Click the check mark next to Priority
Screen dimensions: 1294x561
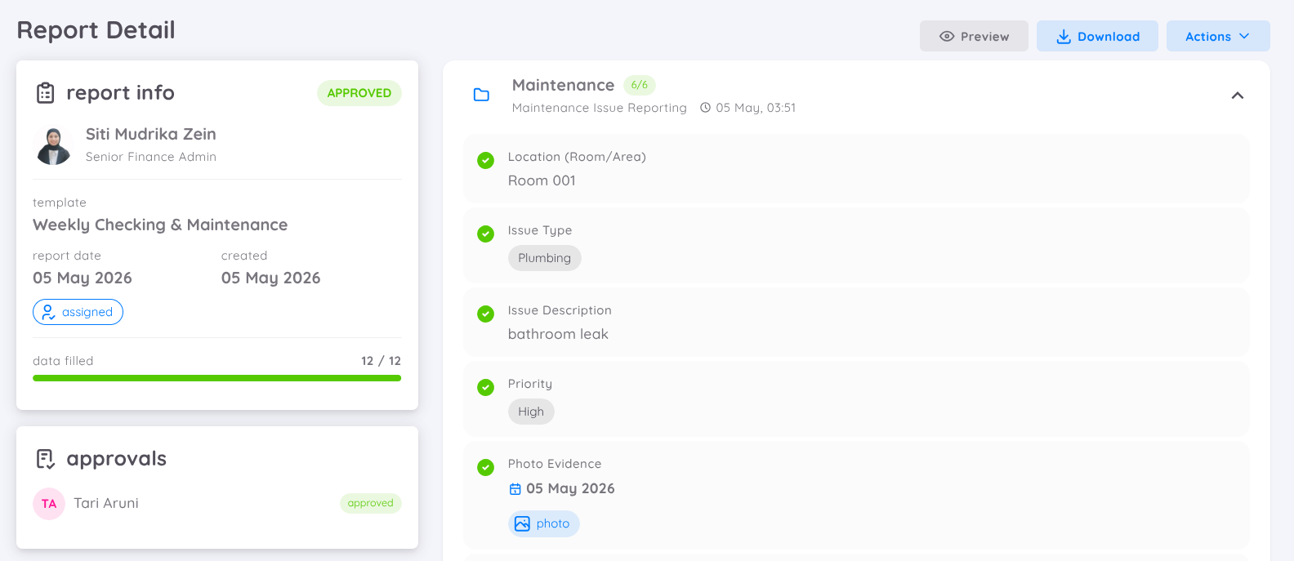coord(486,387)
